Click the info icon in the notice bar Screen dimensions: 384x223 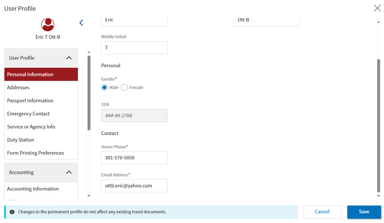pyautogui.click(x=12, y=212)
